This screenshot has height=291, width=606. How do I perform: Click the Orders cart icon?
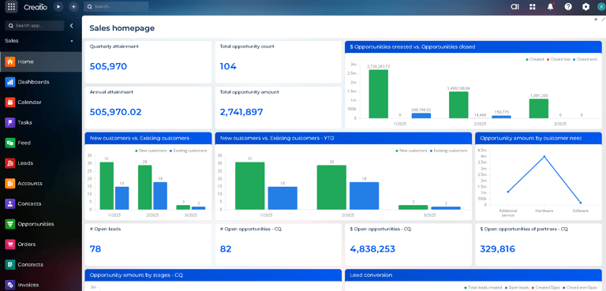coord(10,244)
